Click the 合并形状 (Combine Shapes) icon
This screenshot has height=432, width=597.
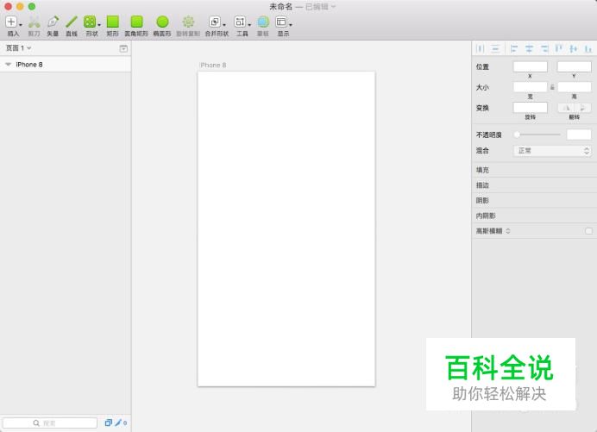pos(215,22)
